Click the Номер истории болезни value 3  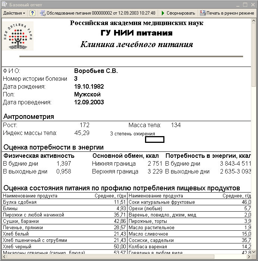76,79
